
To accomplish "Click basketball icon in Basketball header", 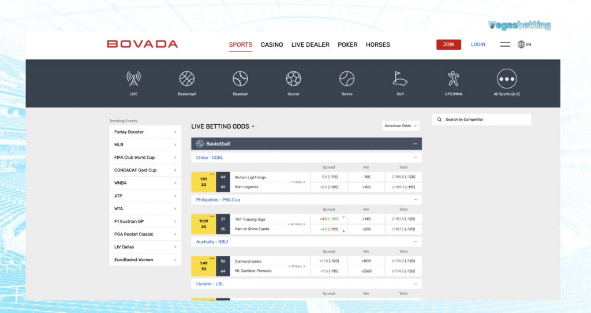I will (x=200, y=144).
